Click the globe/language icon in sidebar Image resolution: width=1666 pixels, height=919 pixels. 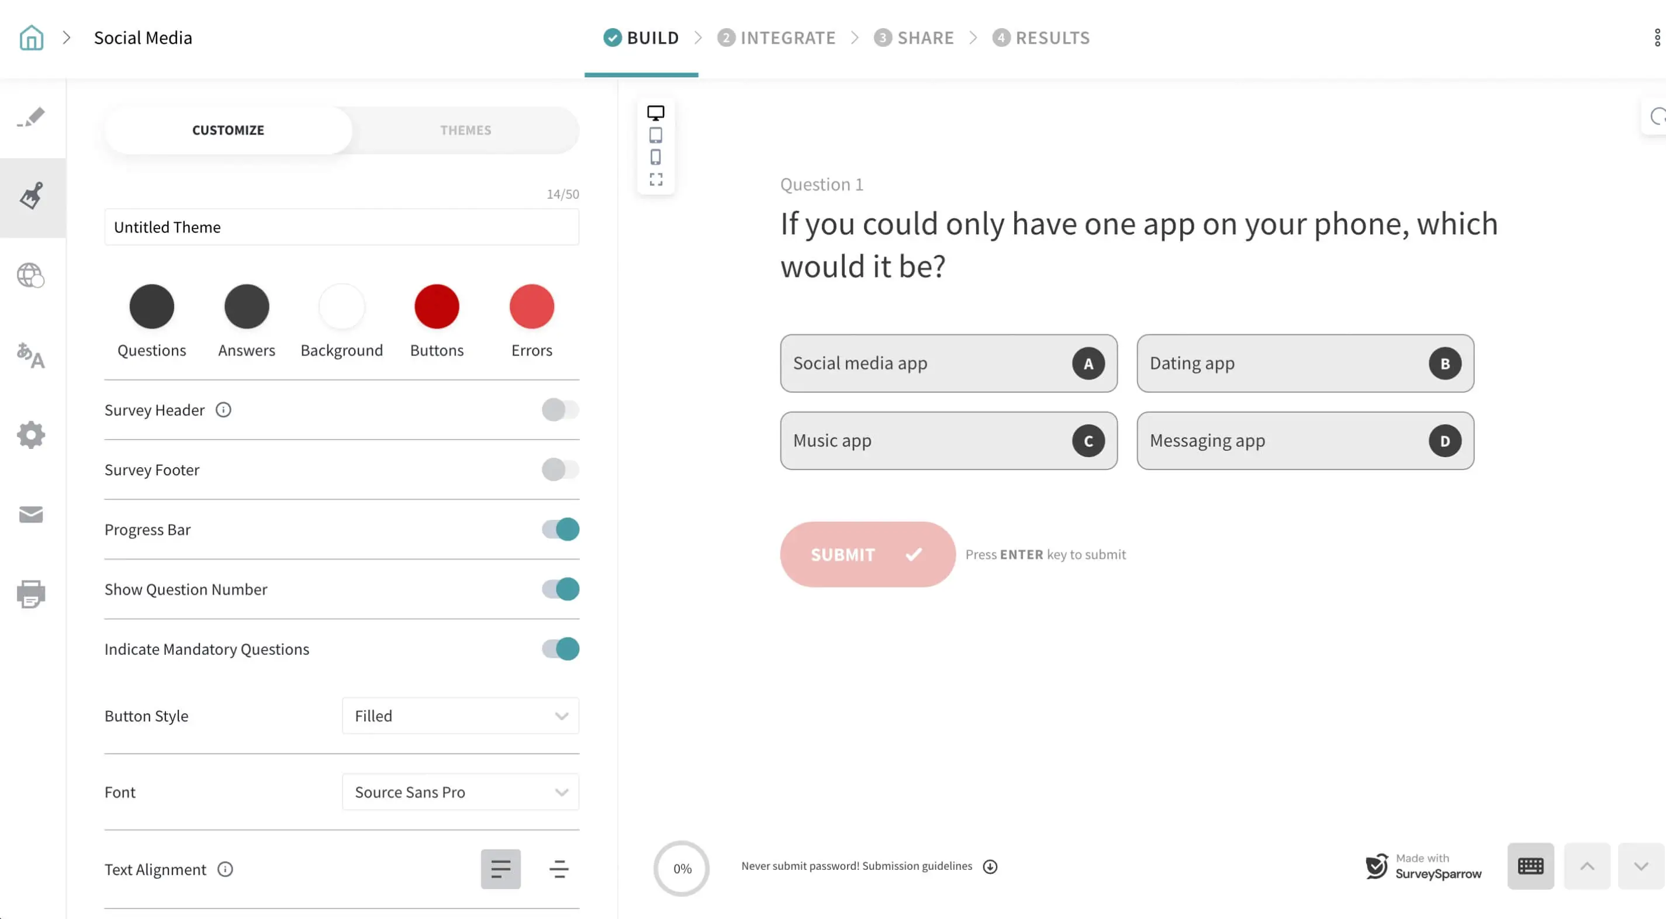click(x=30, y=275)
